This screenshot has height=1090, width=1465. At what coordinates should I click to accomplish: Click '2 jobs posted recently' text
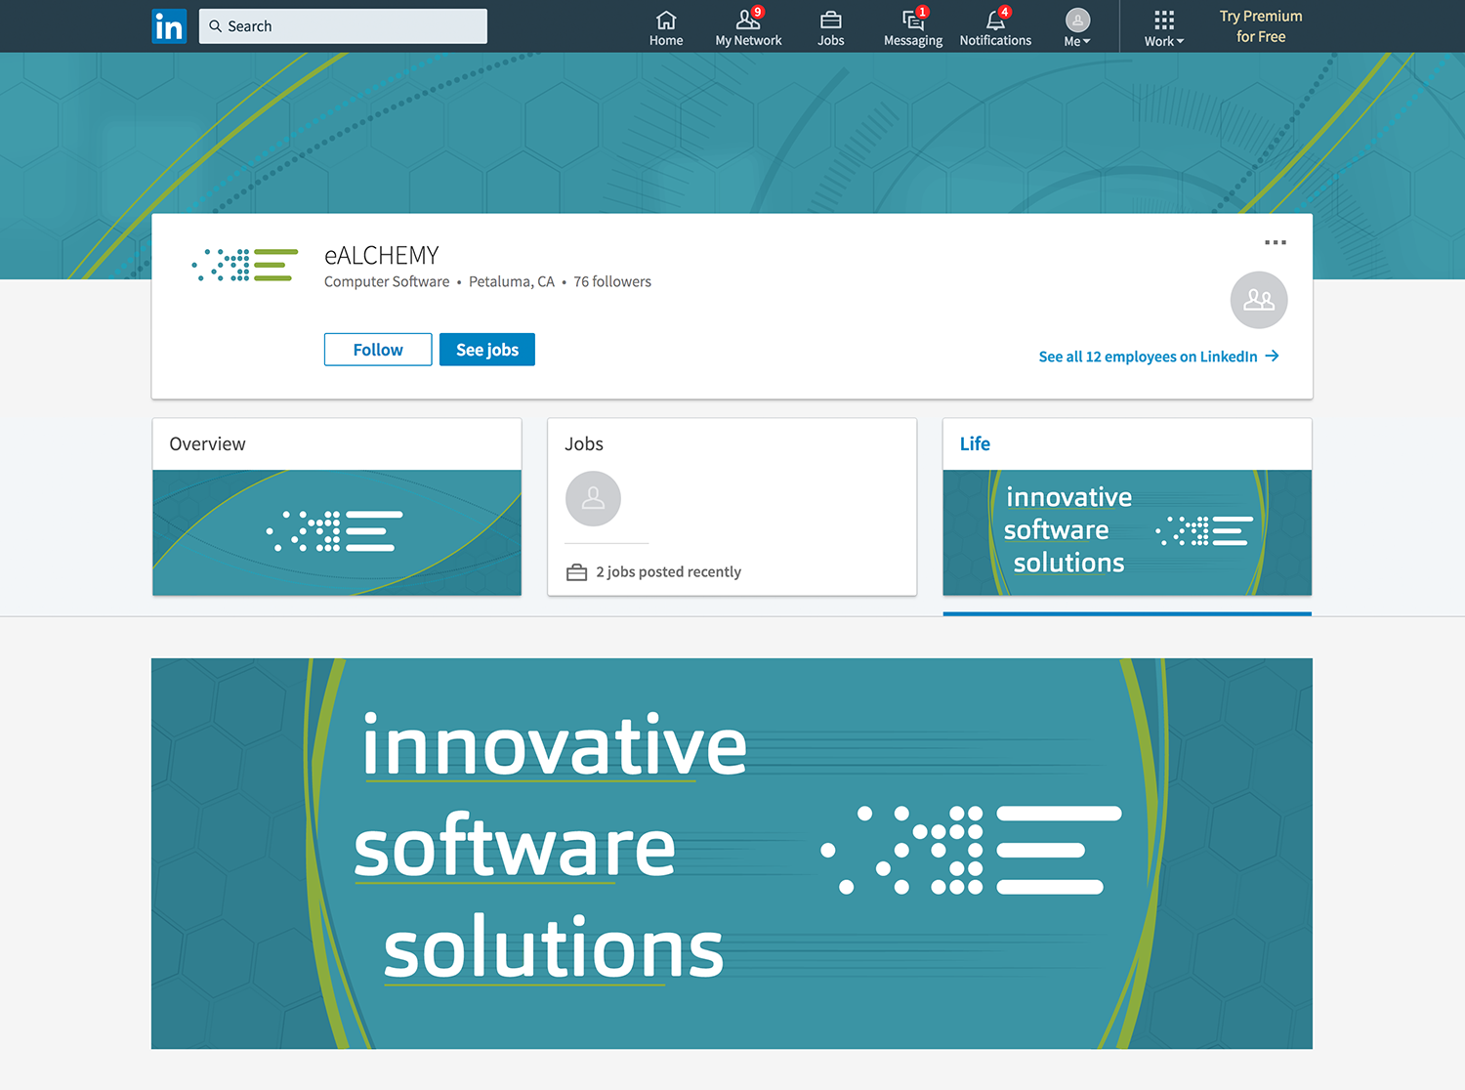669,572
